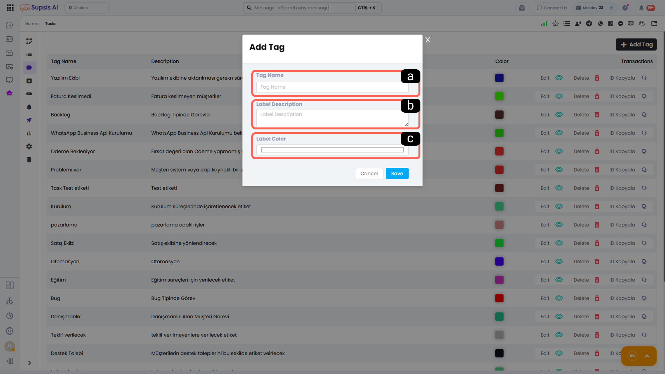Click the Telegram channel icon in toolbar
665x374 pixels.
pos(589,23)
